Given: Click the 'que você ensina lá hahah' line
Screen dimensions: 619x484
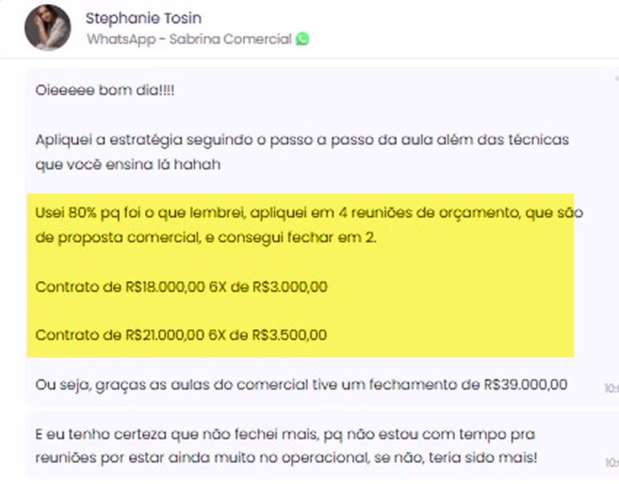Looking at the screenshot, I should tap(128, 165).
